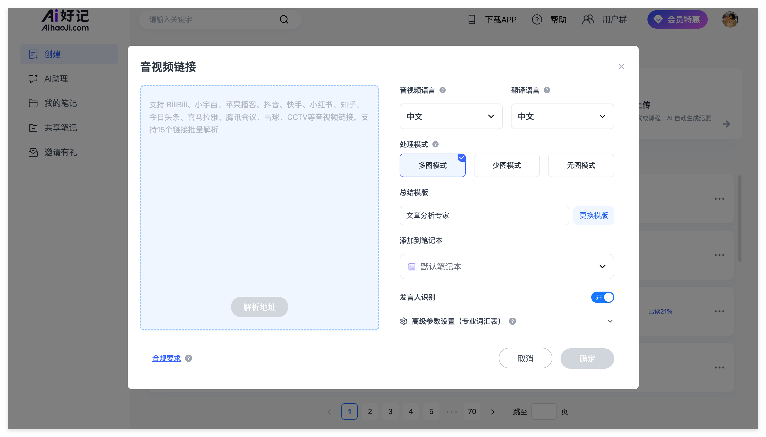Viewport: 766px width, 437px height.
Task: Expand 高级参数设置 chevron
Action: click(x=610, y=321)
